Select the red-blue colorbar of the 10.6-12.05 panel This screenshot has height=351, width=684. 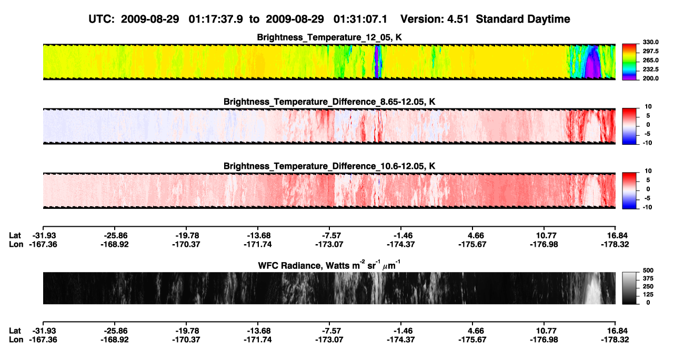point(629,189)
